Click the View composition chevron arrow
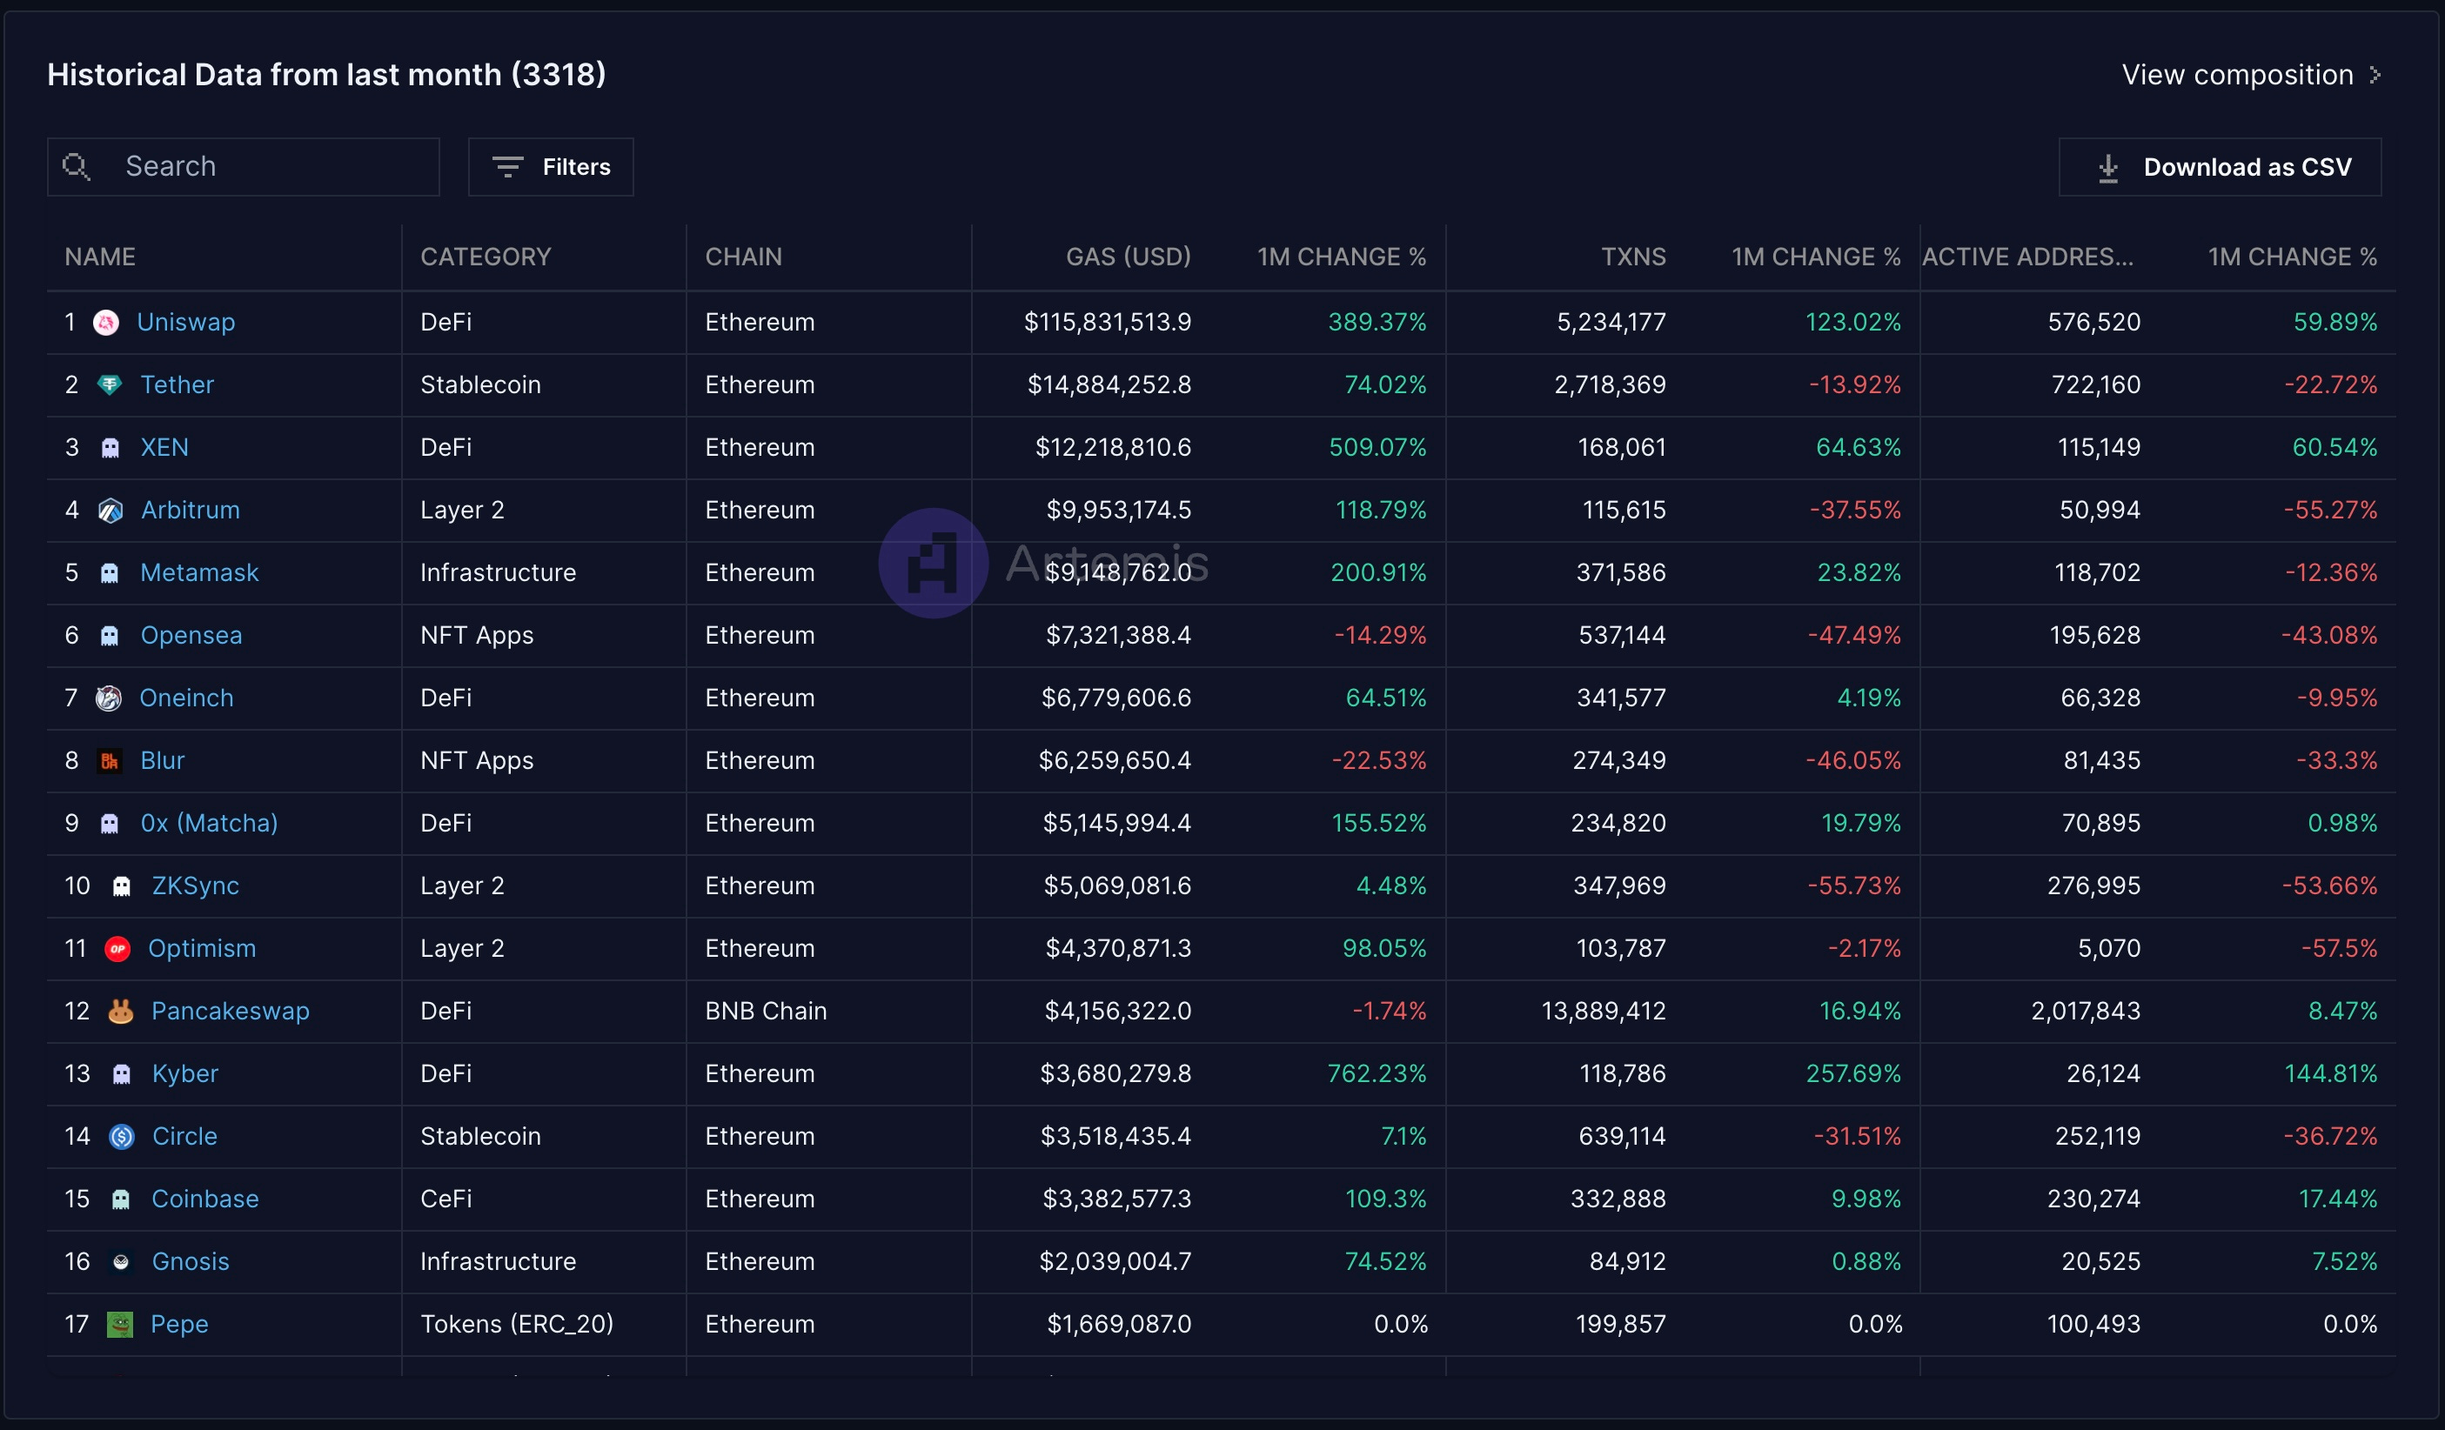Viewport: 2445px width, 1430px height. coord(2375,75)
